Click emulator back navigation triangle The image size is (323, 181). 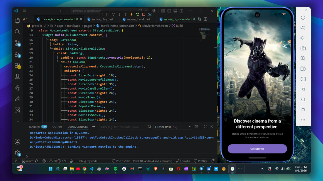[303, 89]
